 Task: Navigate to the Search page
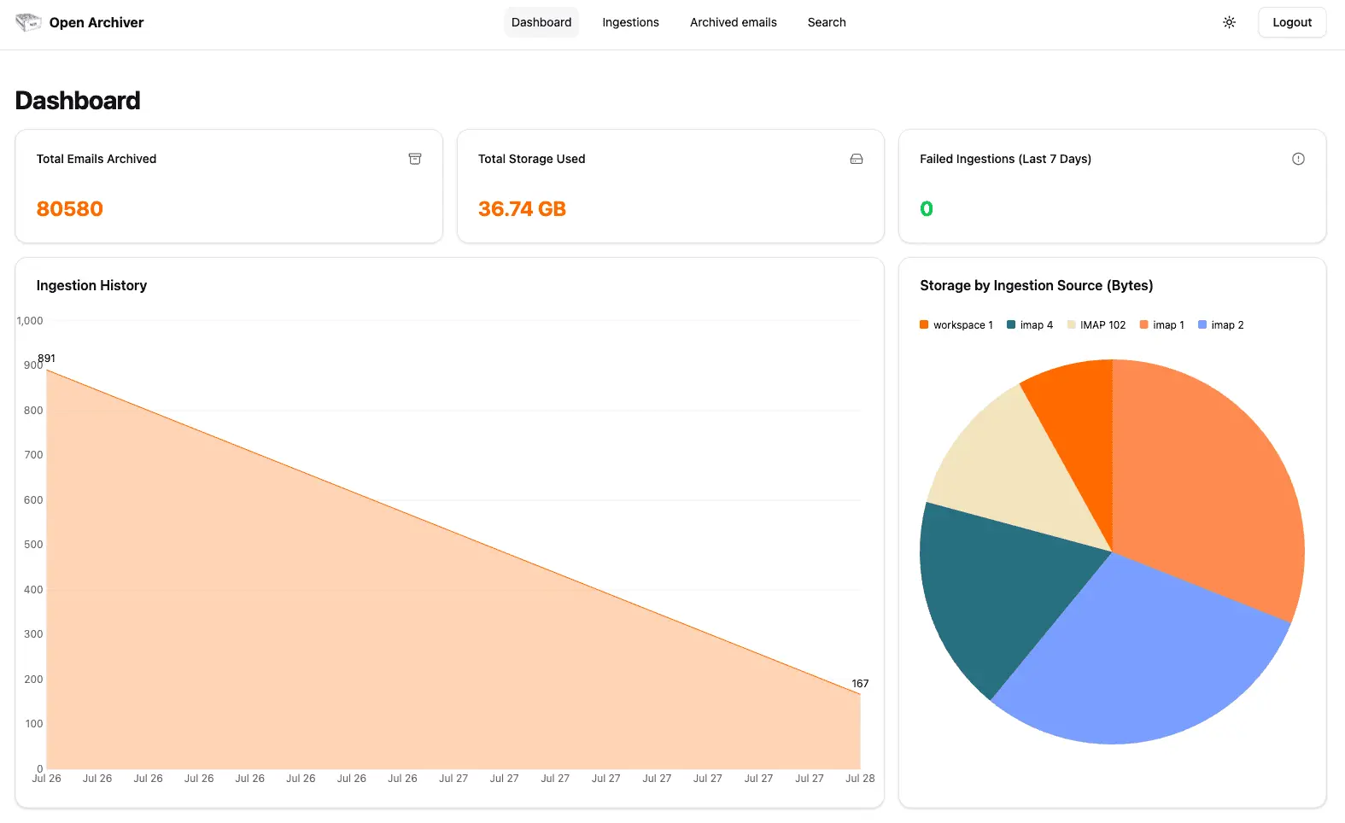[x=827, y=22]
